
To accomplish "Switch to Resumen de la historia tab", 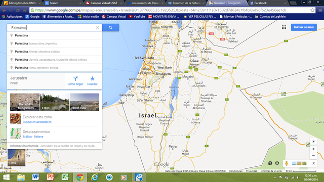I will [186, 3].
